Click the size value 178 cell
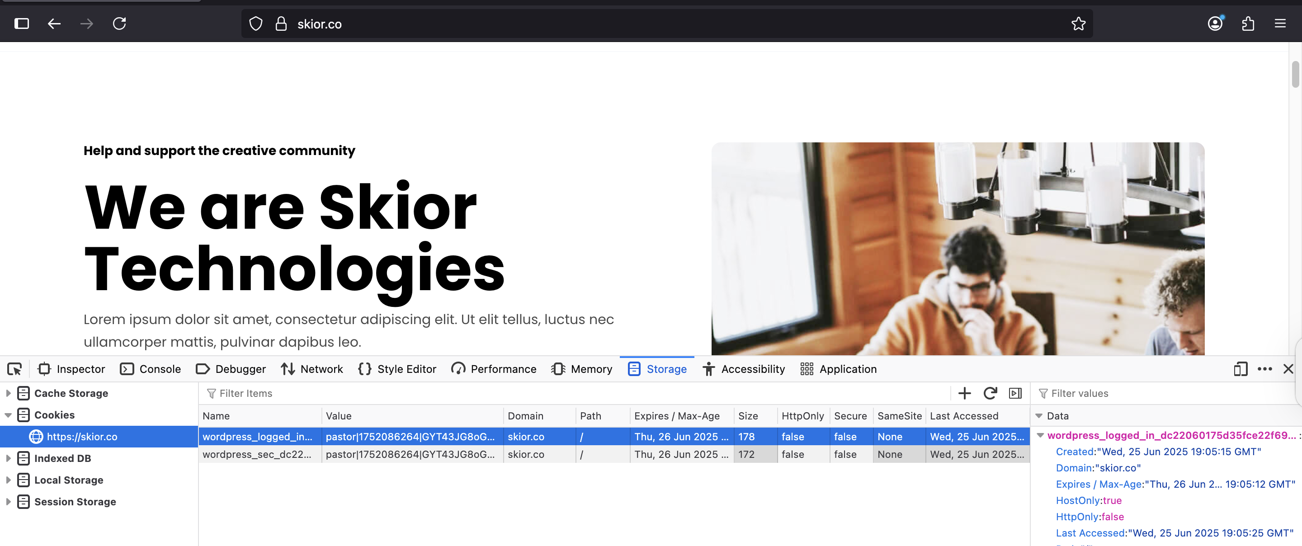The width and height of the screenshot is (1302, 546). (x=755, y=437)
